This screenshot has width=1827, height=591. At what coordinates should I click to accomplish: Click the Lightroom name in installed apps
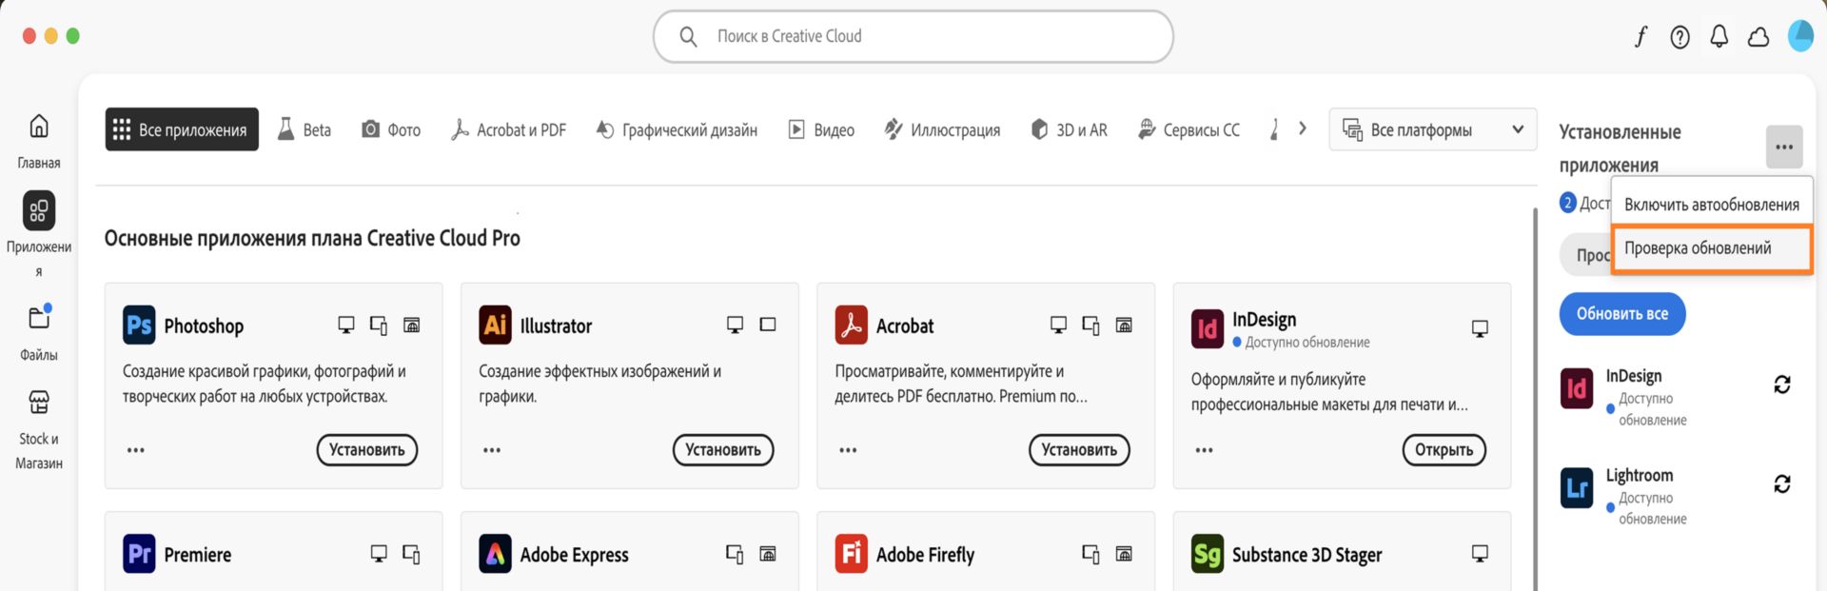click(1640, 475)
